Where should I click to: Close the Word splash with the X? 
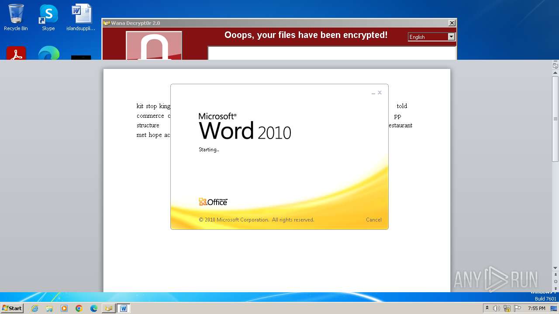tap(380, 92)
